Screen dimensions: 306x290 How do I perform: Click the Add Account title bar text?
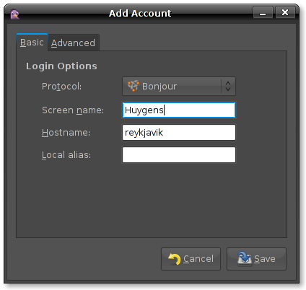click(140, 14)
